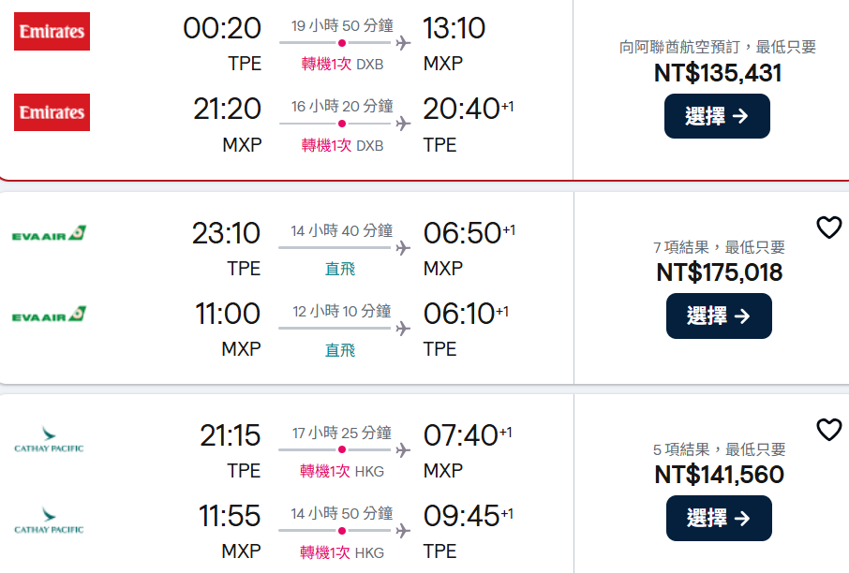Click the Emirates 00:20 departure time

[x=222, y=28]
